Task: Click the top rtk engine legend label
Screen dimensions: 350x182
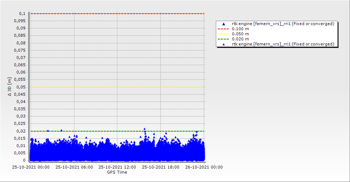Action: tap(283, 24)
